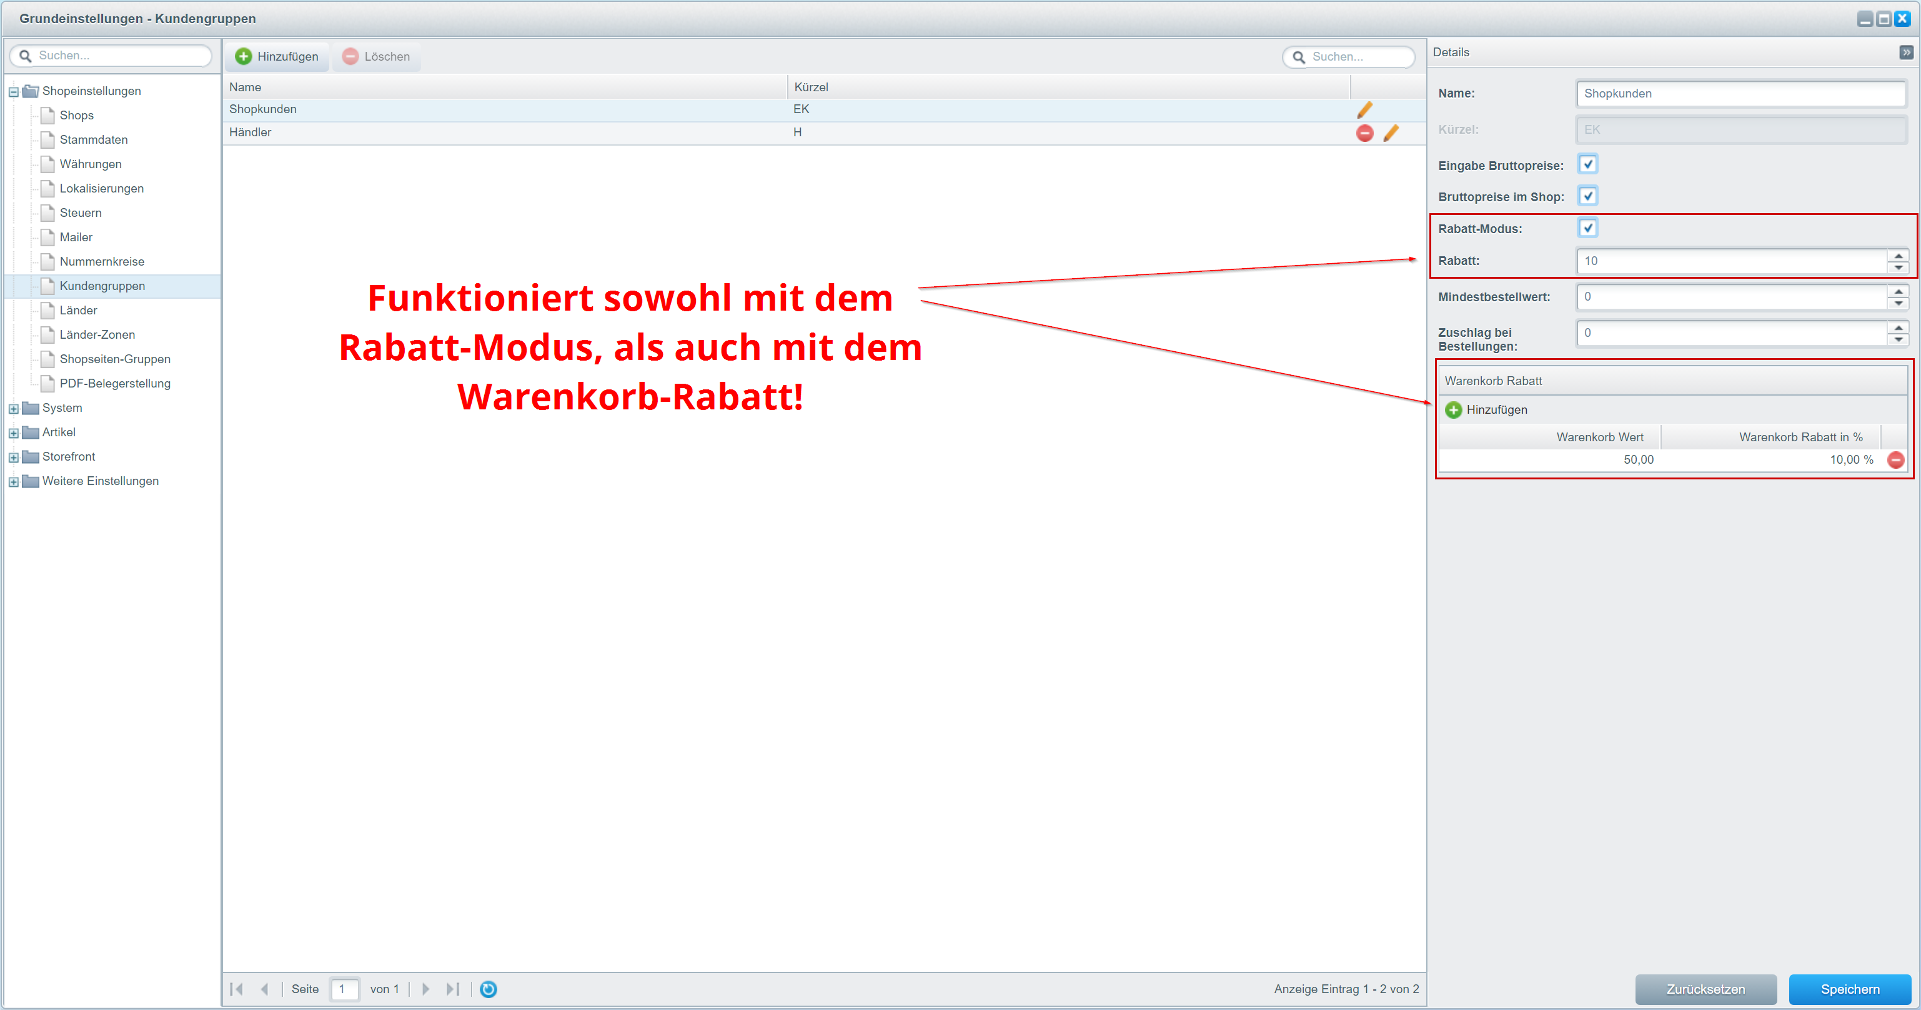Jump to the last page icon

pos(452,989)
